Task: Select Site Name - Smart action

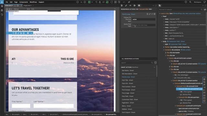Action: point(128,71)
